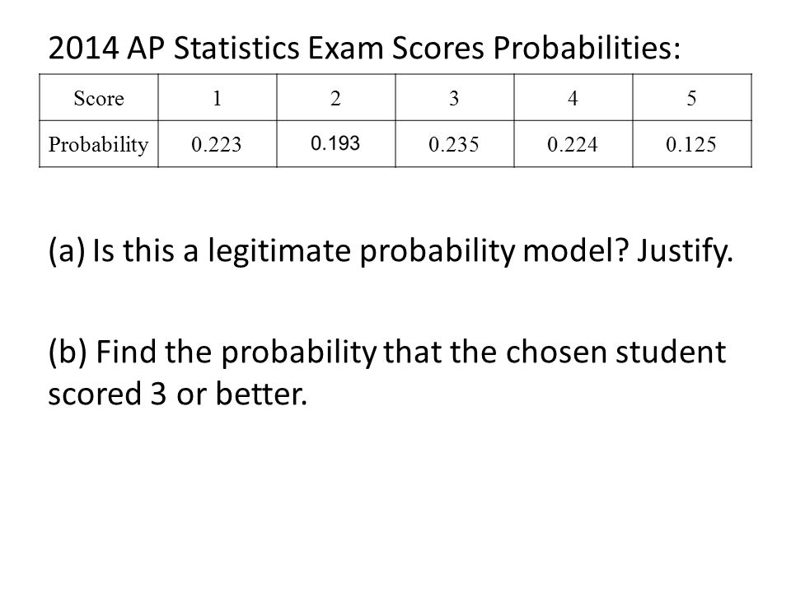Select the 0.235 probability cell
Image resolution: width=791 pixels, height=593 pixels.
coord(455,143)
